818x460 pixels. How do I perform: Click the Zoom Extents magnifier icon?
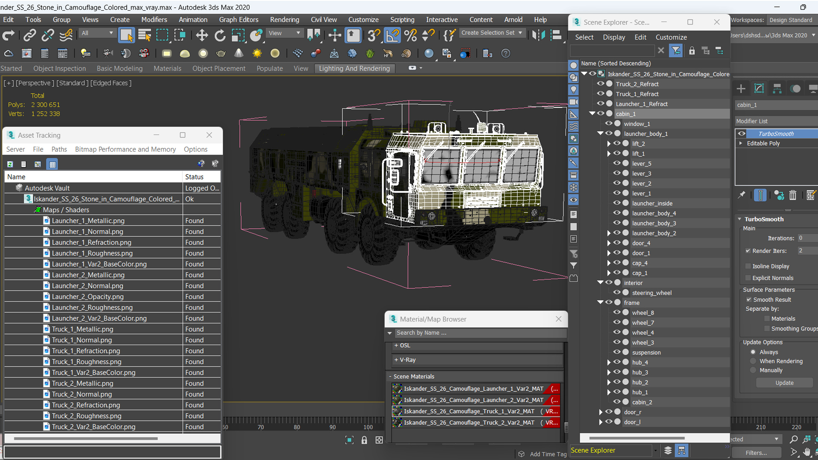[793, 439]
